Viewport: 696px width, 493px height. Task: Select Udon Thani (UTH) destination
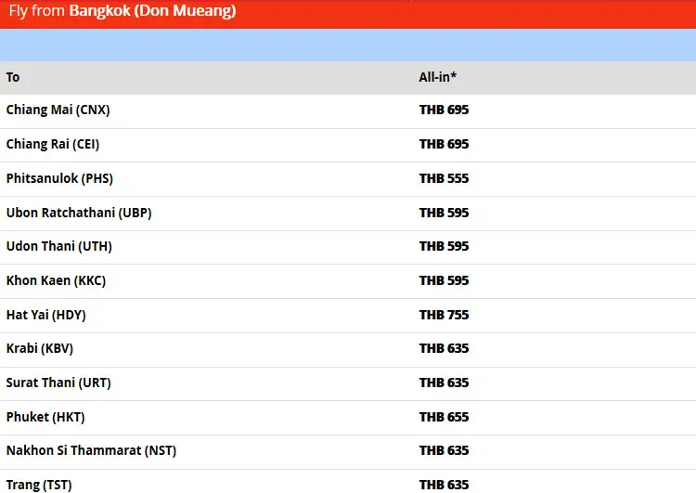(x=59, y=246)
